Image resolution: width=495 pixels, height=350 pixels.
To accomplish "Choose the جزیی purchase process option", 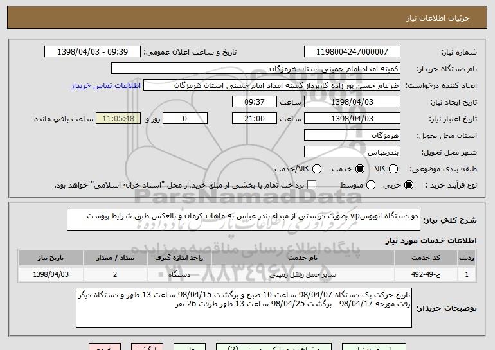I will [409, 185].
